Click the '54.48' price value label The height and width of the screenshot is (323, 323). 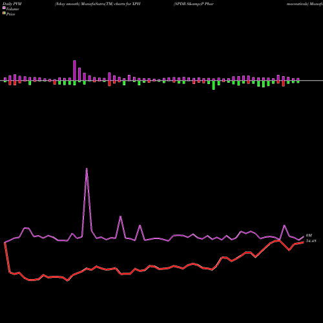point(311,241)
